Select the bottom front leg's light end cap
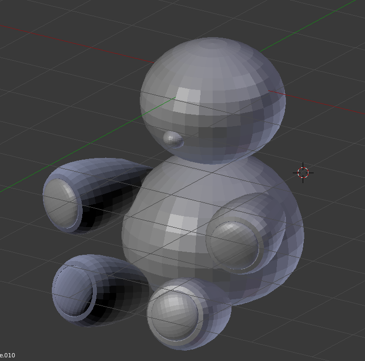The width and height of the screenshot is (365, 361). [174, 315]
